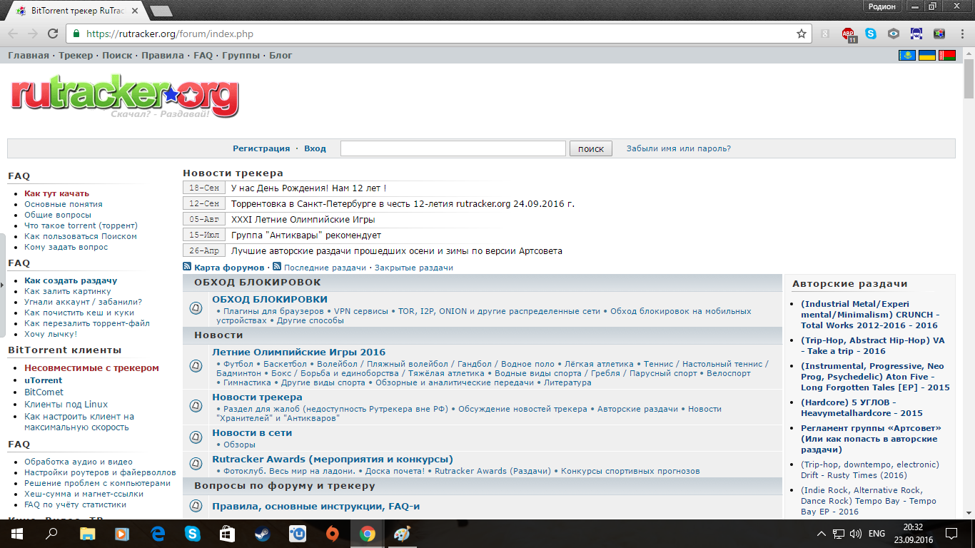Click the rutracker.org logo

point(124,97)
